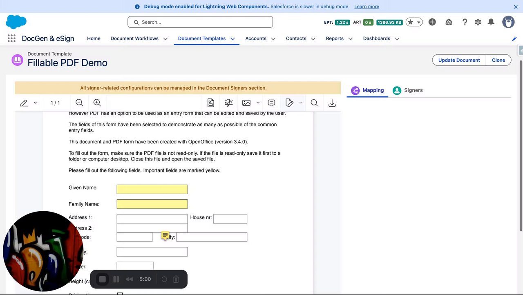Expand Reports nav dropdown

click(351, 39)
